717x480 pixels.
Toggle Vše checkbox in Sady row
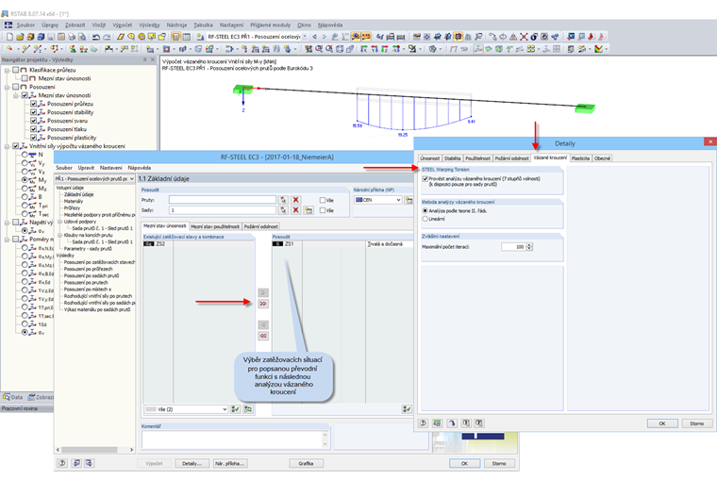click(323, 210)
